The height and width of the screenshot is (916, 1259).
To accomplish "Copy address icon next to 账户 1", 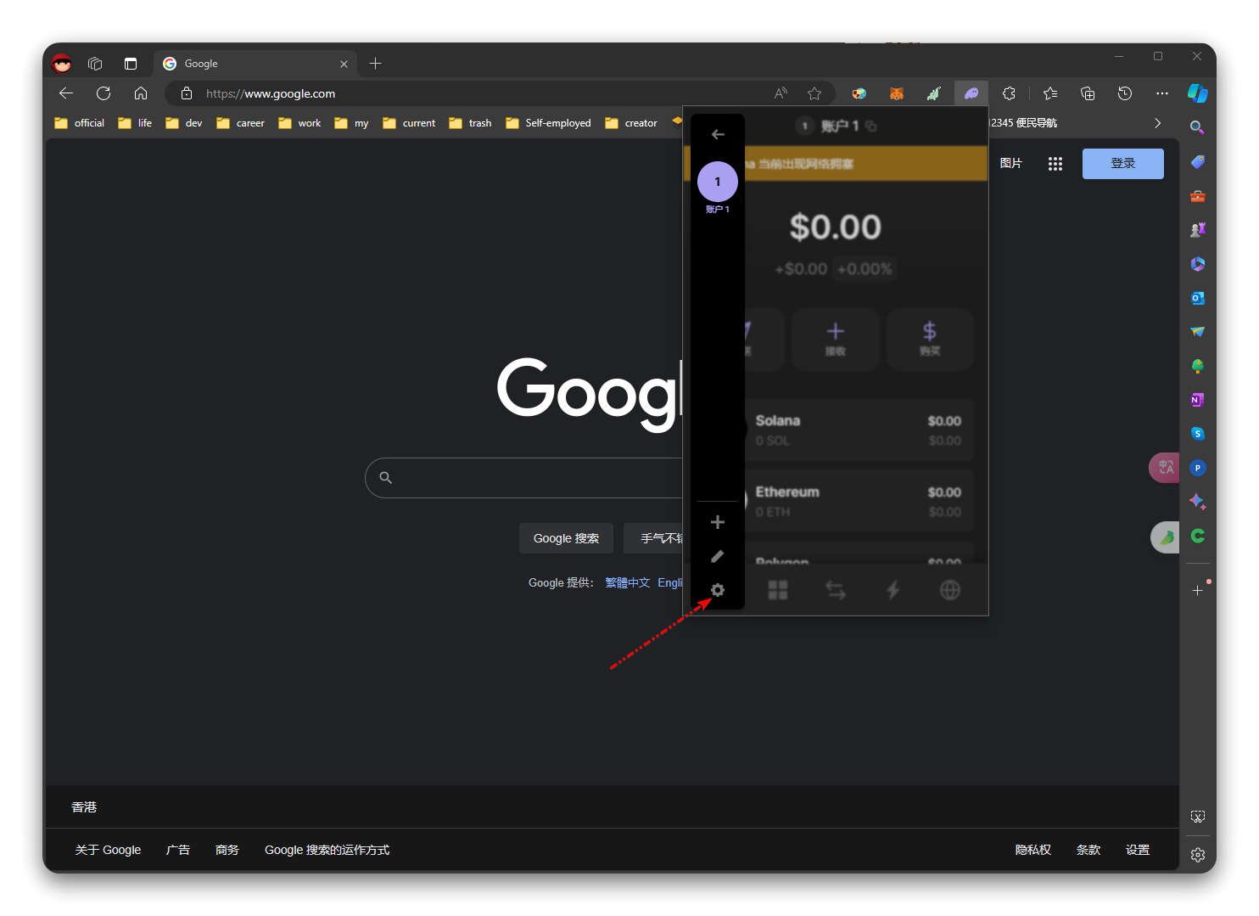I will 871,126.
